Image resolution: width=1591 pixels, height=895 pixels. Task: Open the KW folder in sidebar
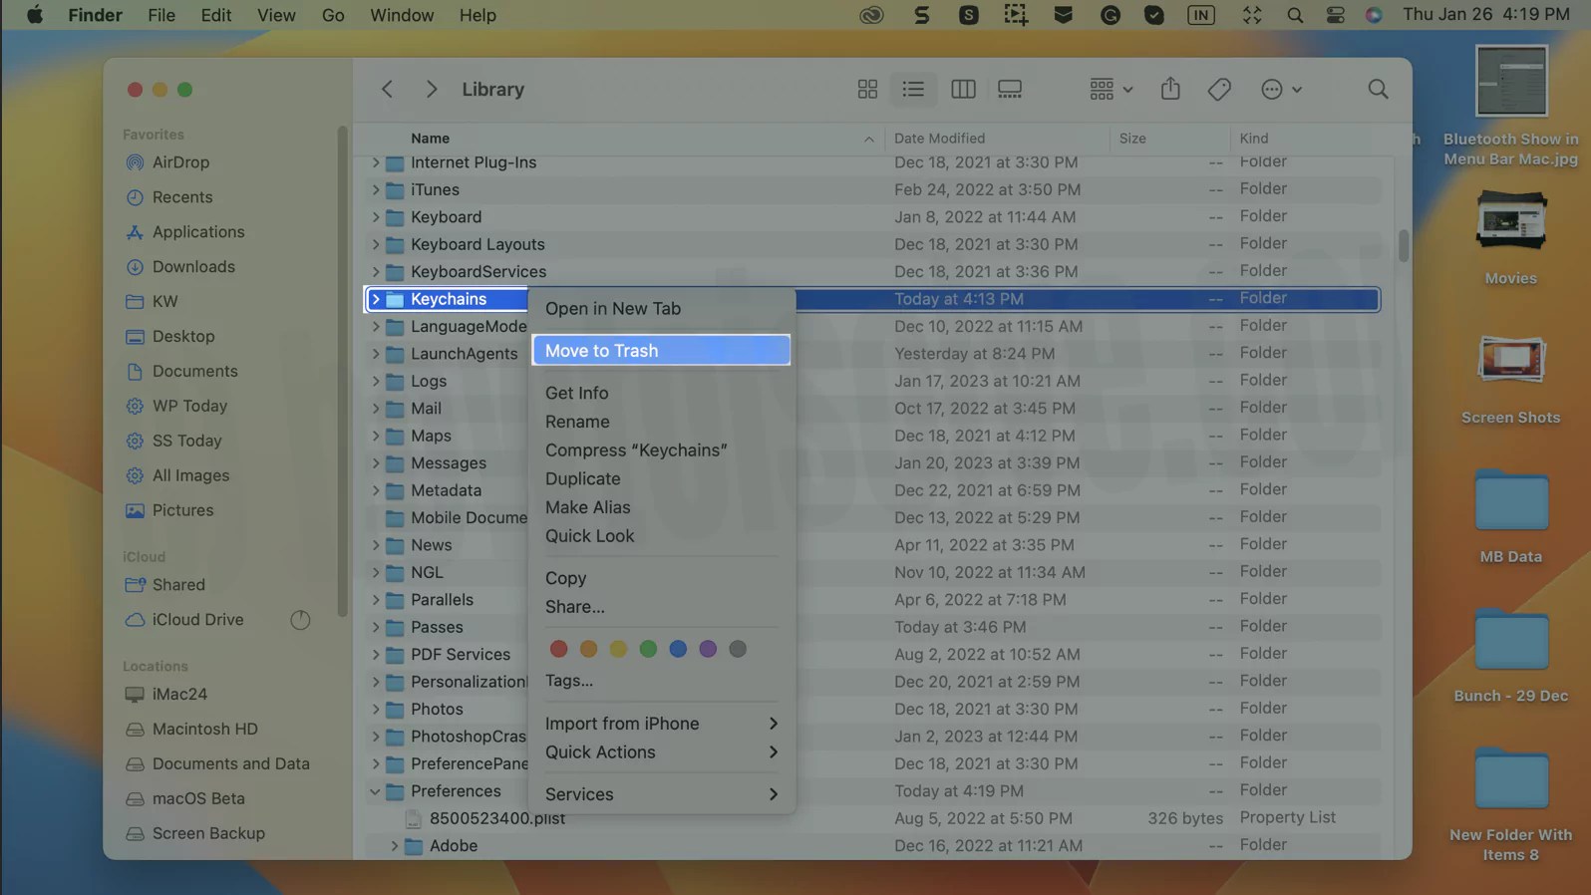click(x=164, y=301)
